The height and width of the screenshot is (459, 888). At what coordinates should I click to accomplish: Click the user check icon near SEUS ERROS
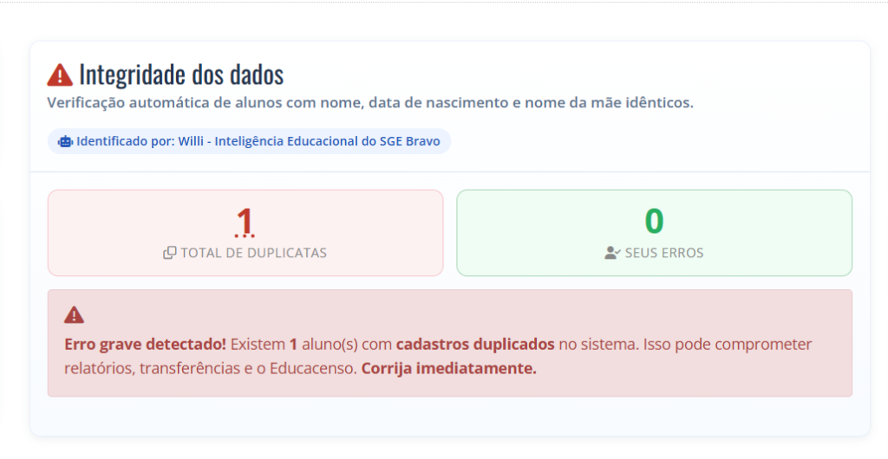[x=612, y=253]
